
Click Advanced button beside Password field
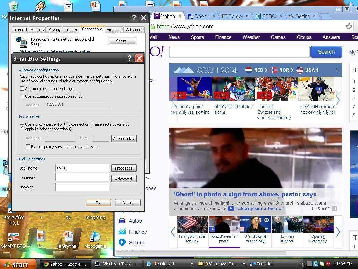tap(124, 179)
